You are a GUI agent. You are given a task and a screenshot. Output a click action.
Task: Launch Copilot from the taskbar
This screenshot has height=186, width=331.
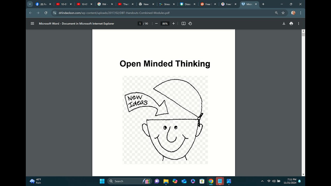pos(175,181)
